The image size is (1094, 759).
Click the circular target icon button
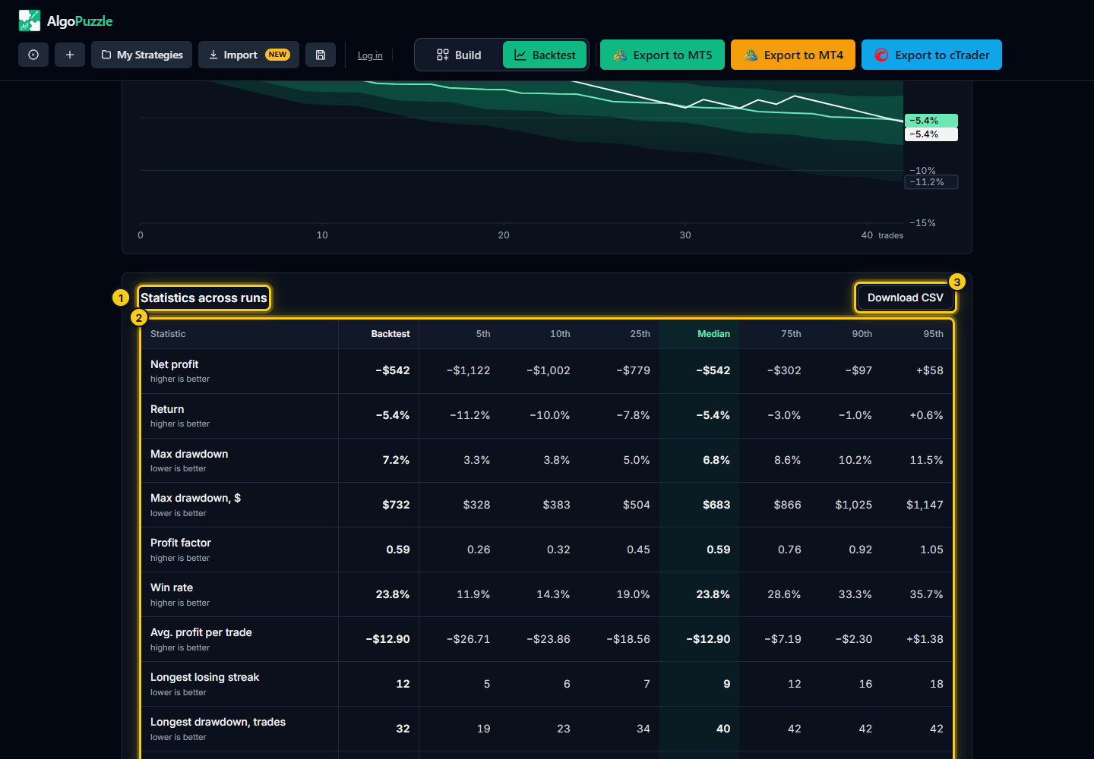33,55
